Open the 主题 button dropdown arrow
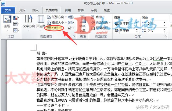Viewport: 172px width, 111px height. 7,30
